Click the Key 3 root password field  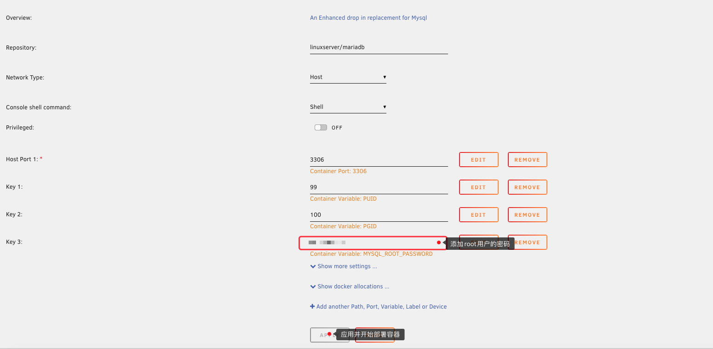(x=373, y=242)
